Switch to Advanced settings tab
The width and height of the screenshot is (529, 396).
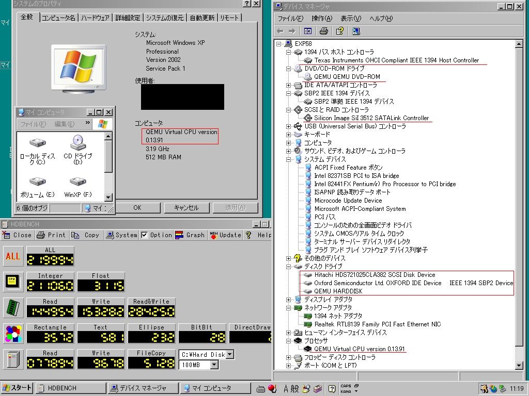128,18
